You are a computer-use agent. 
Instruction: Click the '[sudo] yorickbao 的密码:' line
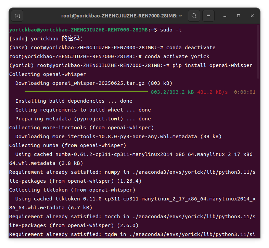46,39
